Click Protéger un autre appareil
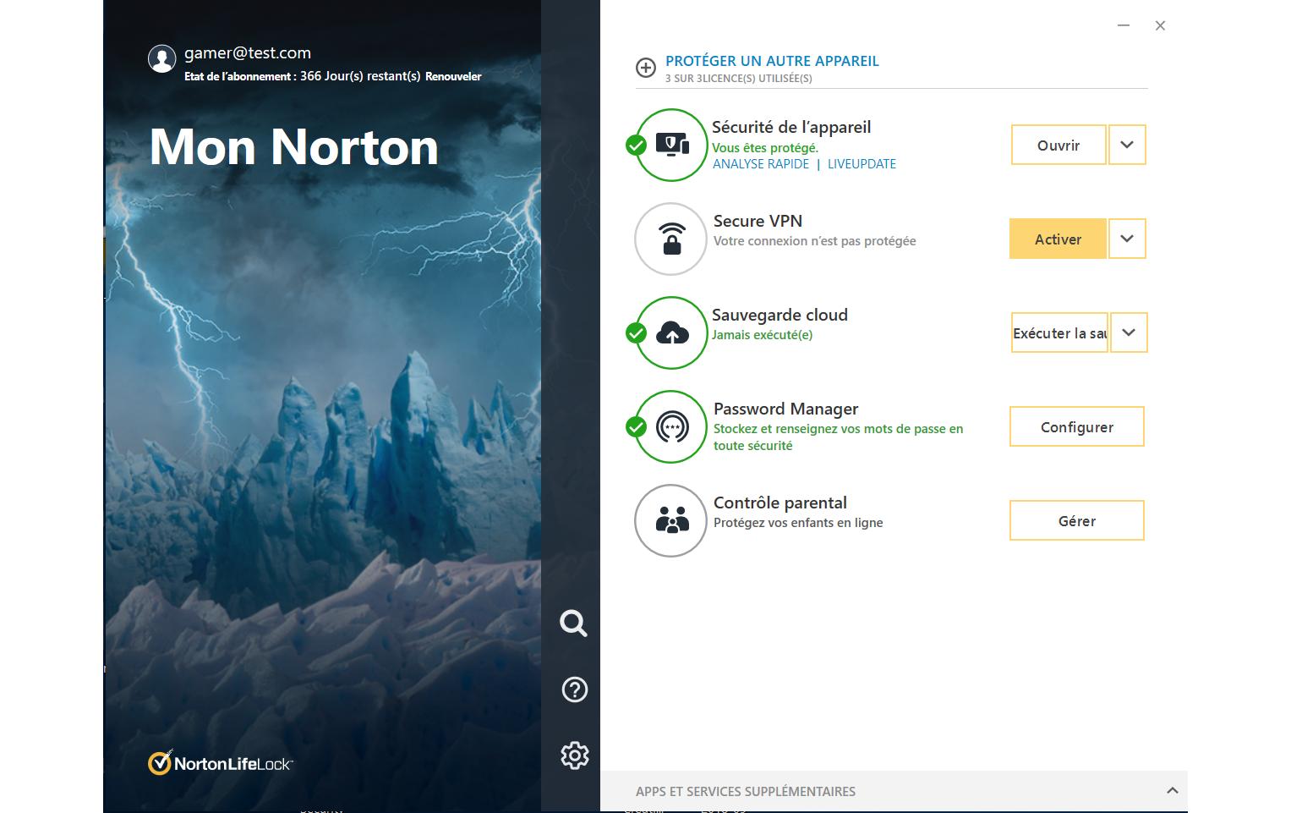The width and height of the screenshot is (1291, 813). (772, 61)
